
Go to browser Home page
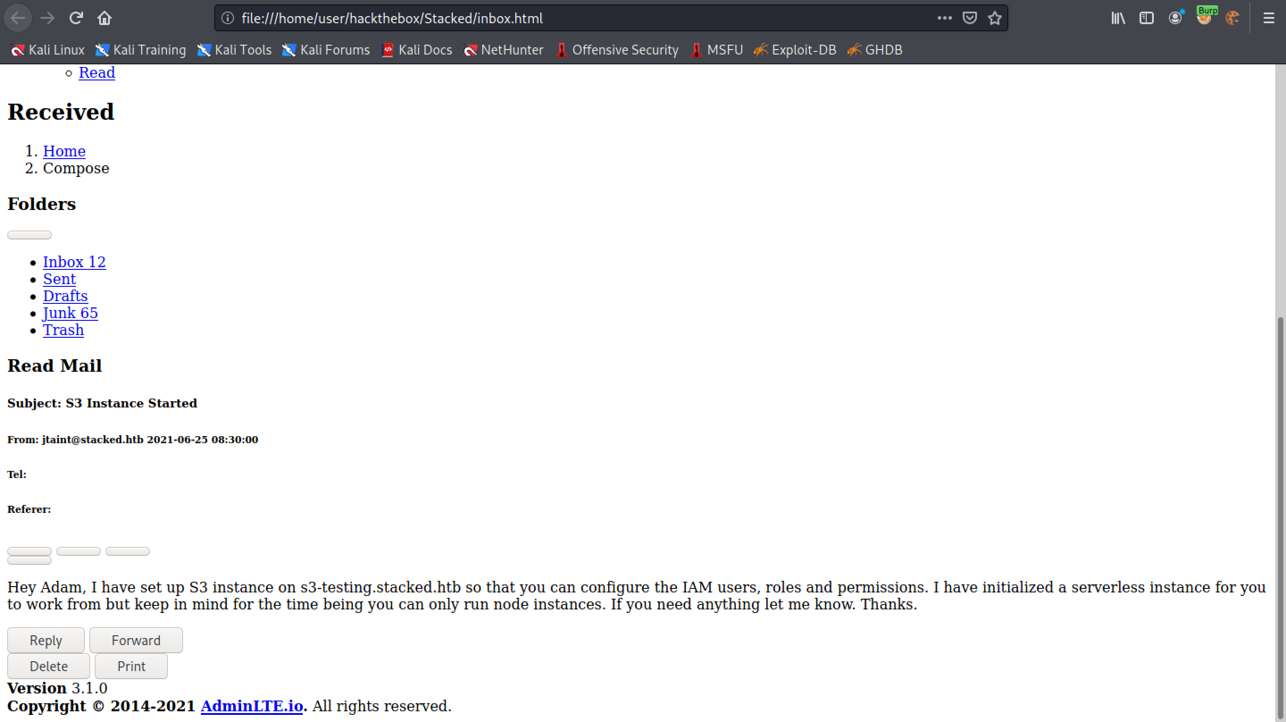click(x=104, y=18)
